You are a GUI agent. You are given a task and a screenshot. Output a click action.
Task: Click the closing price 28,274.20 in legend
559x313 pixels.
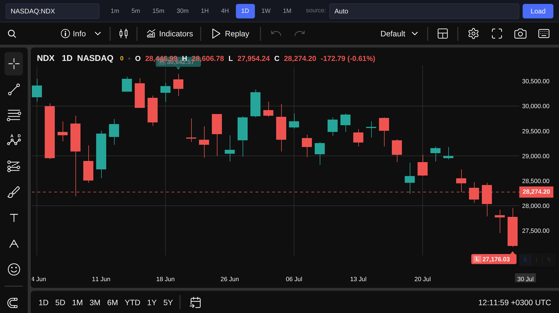pos(300,58)
